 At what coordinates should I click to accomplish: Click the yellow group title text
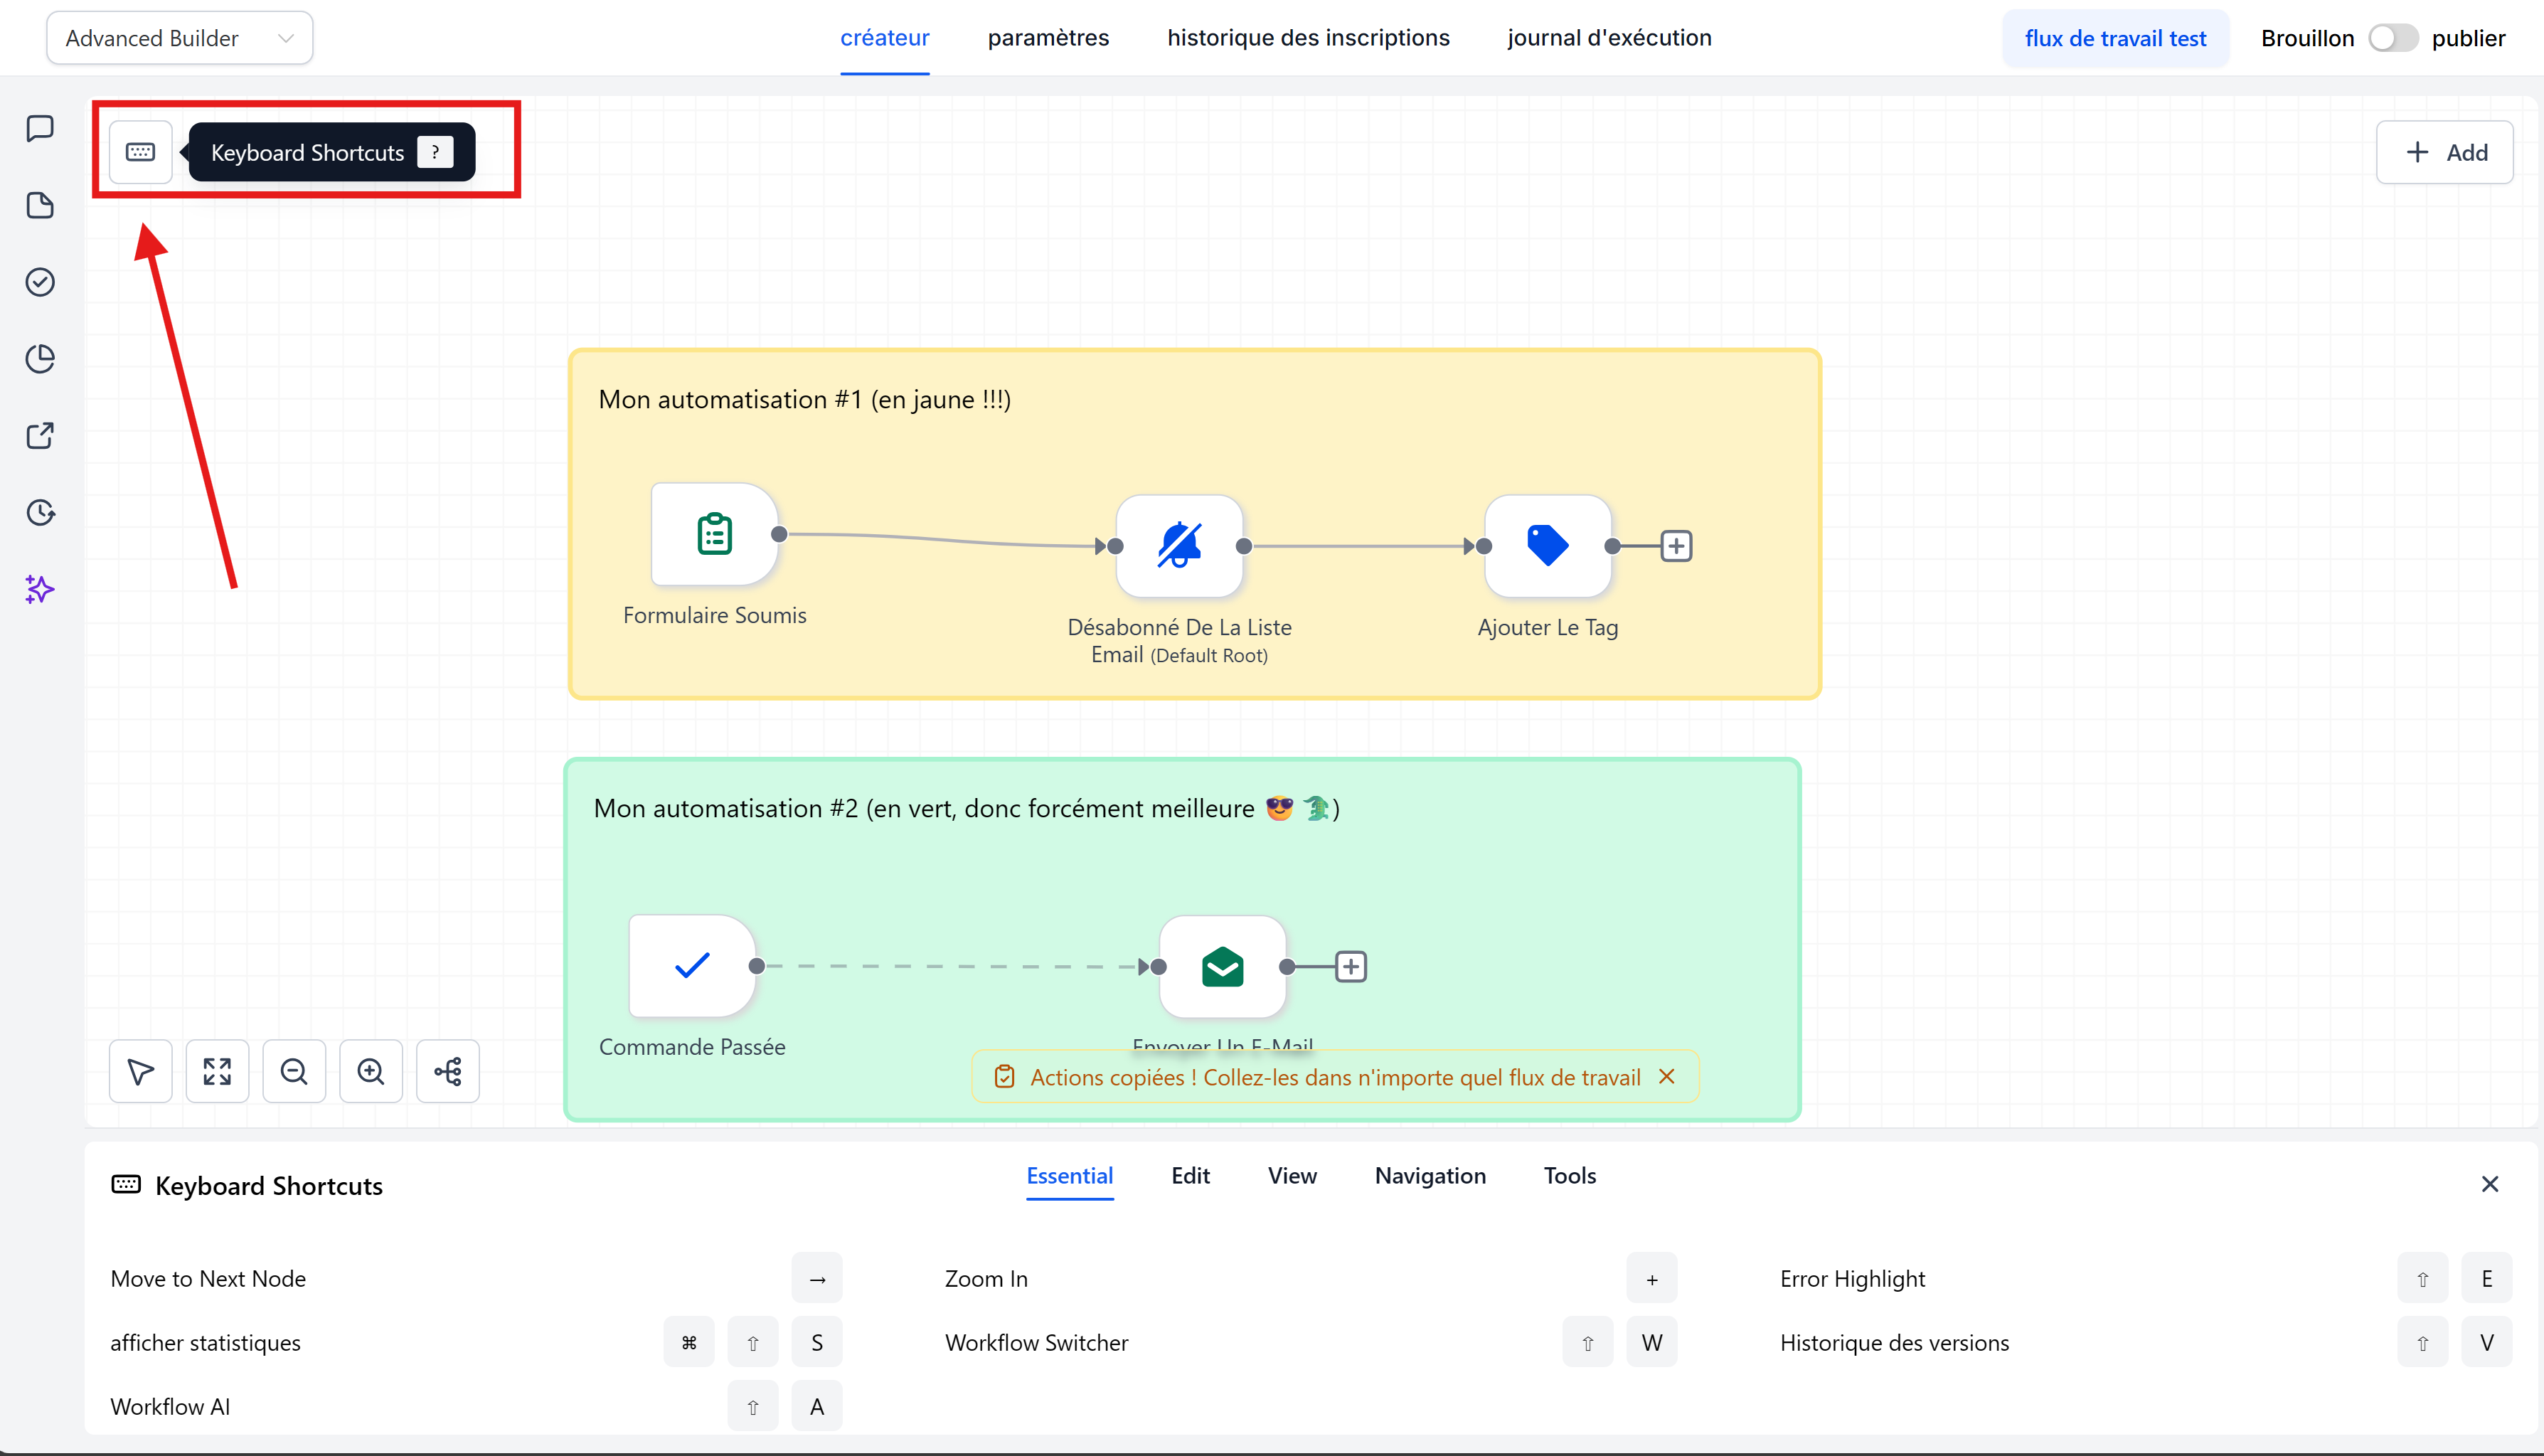[804, 400]
